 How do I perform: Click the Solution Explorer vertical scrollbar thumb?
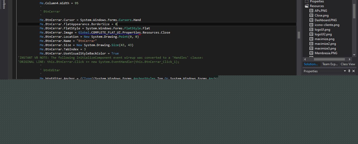(x=354, y=11)
